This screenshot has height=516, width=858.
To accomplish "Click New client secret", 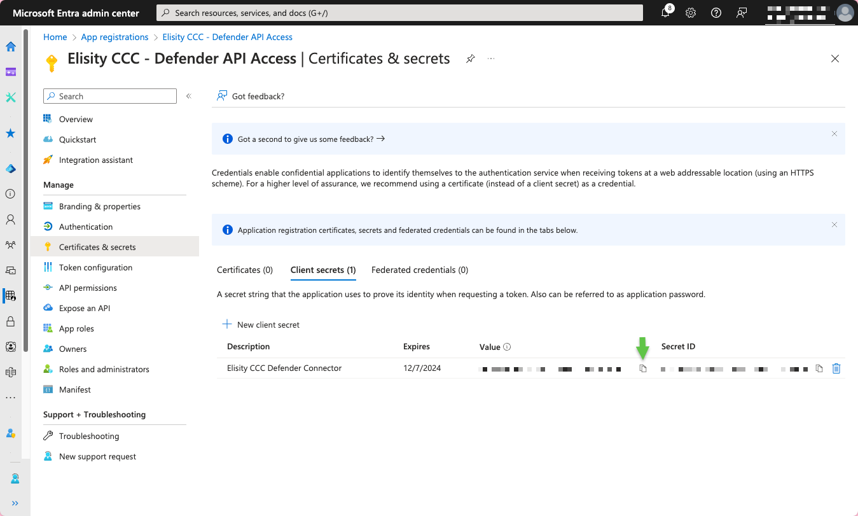I will [261, 324].
